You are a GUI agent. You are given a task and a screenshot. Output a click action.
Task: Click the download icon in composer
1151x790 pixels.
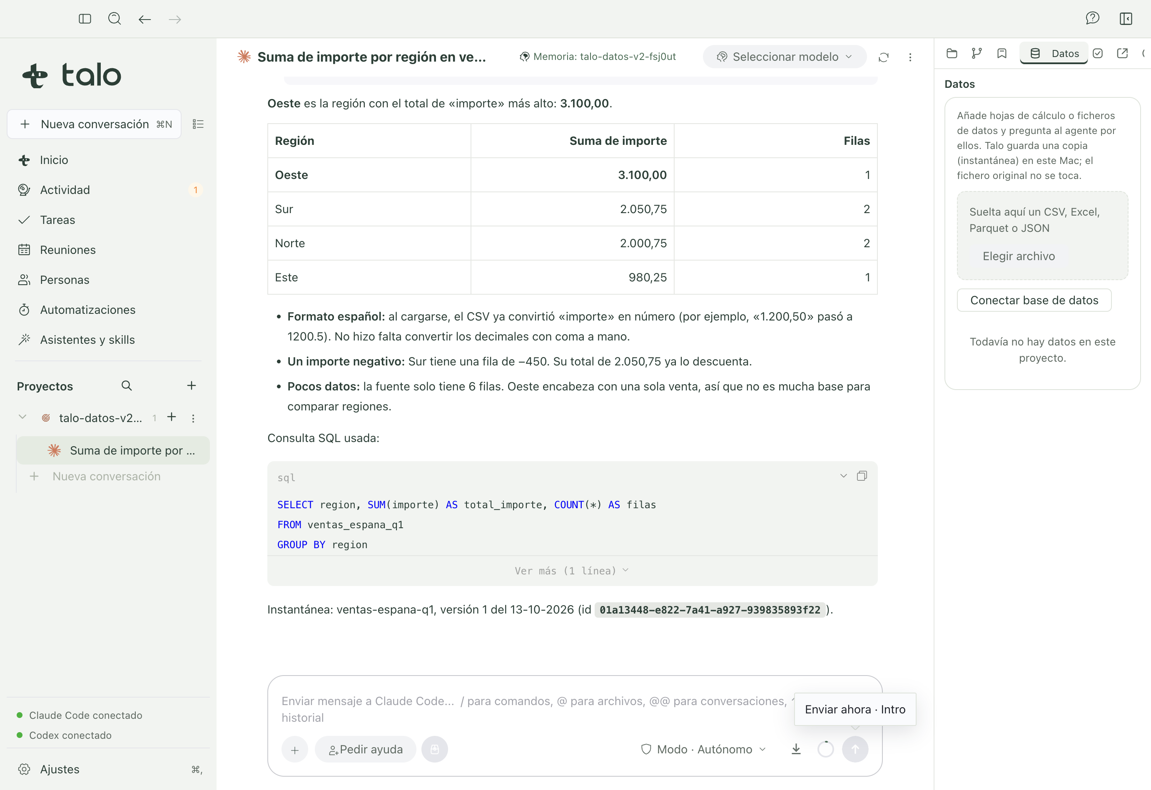795,749
